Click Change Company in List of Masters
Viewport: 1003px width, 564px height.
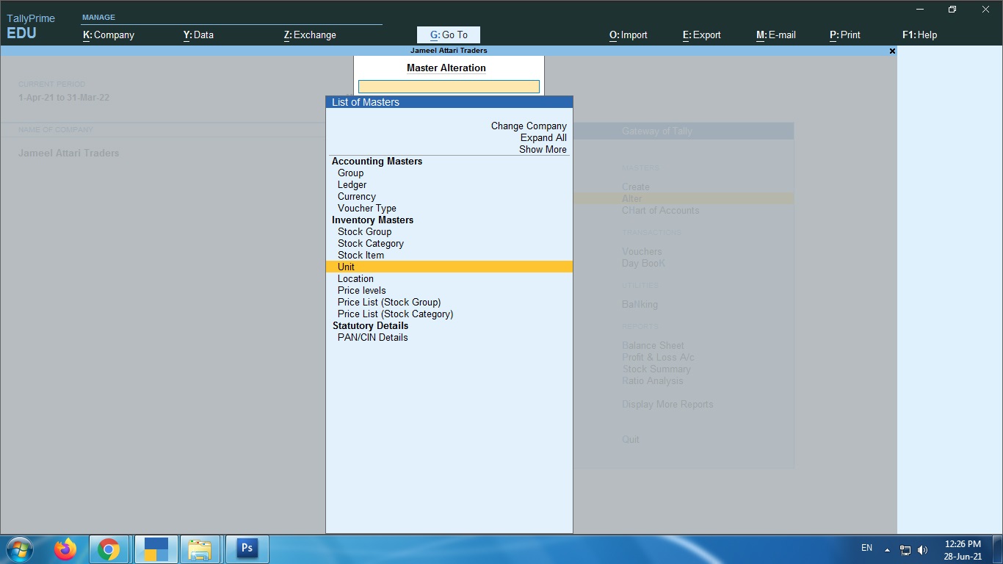[529, 126]
